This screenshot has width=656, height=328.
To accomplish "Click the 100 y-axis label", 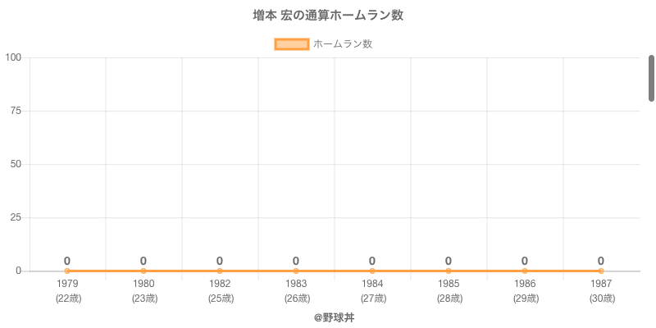I will click(13, 57).
